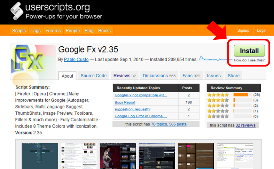The image size is (274, 169).
Task: Go to the Forums section
Action: (53, 31)
